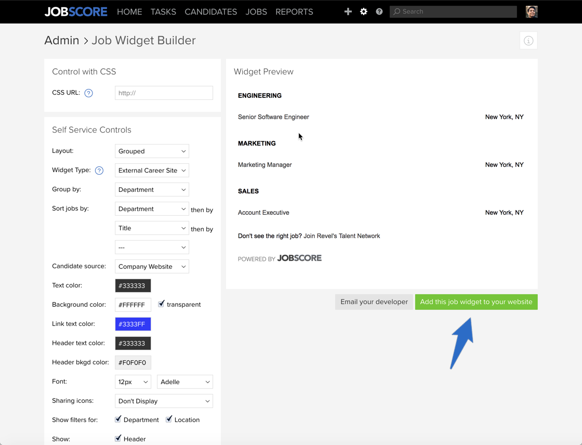This screenshot has width=582, height=445.
Task: Click Widget Type help icon
Action: (99, 171)
